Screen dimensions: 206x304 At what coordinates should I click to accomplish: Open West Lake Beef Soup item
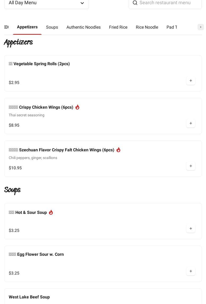click(29, 297)
